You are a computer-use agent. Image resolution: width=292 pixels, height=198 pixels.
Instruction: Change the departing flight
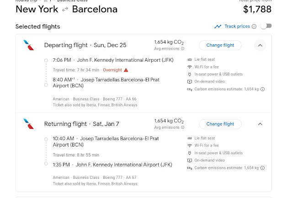(x=220, y=45)
